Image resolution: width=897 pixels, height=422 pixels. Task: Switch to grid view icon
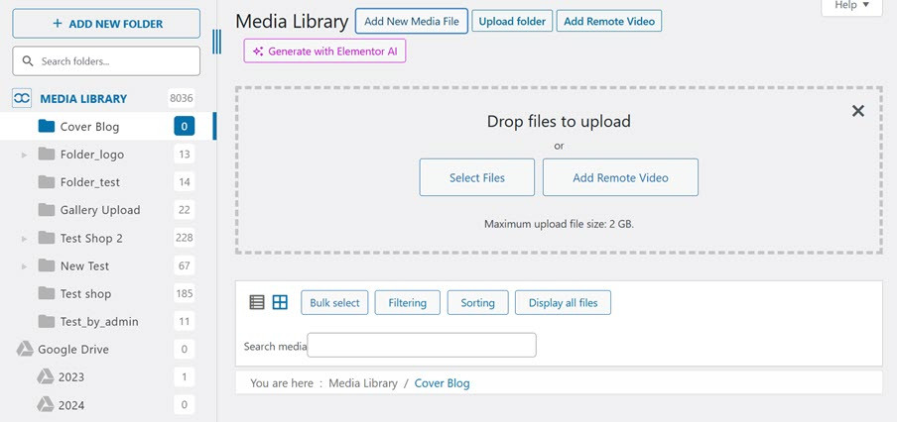pos(280,303)
